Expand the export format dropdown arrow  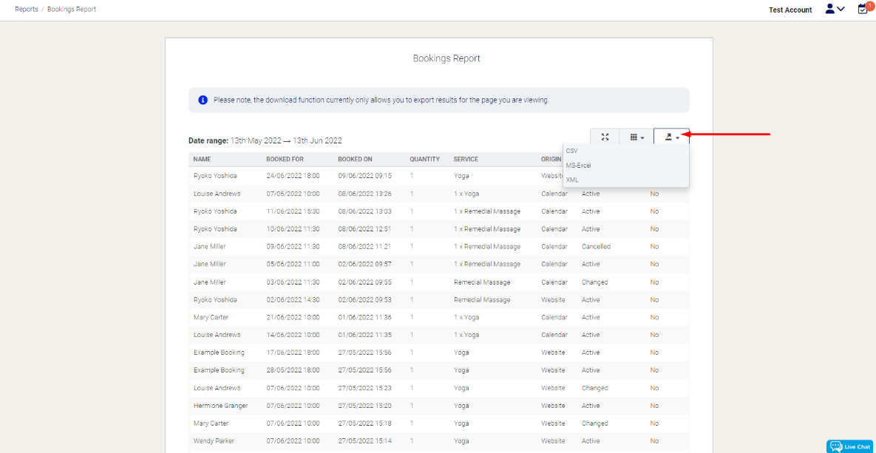(x=678, y=137)
